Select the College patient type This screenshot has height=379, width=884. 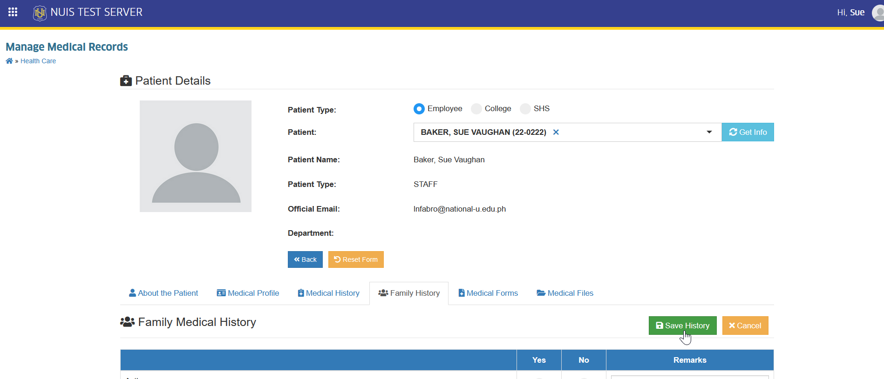476,109
